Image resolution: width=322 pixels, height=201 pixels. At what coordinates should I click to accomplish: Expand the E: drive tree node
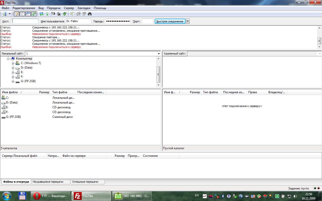point(13,72)
